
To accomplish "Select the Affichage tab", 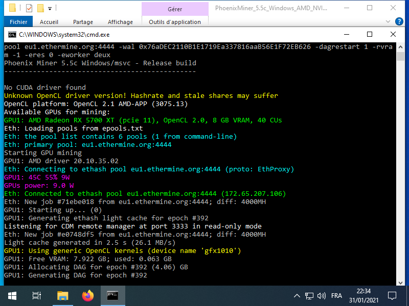I will tap(120, 22).
